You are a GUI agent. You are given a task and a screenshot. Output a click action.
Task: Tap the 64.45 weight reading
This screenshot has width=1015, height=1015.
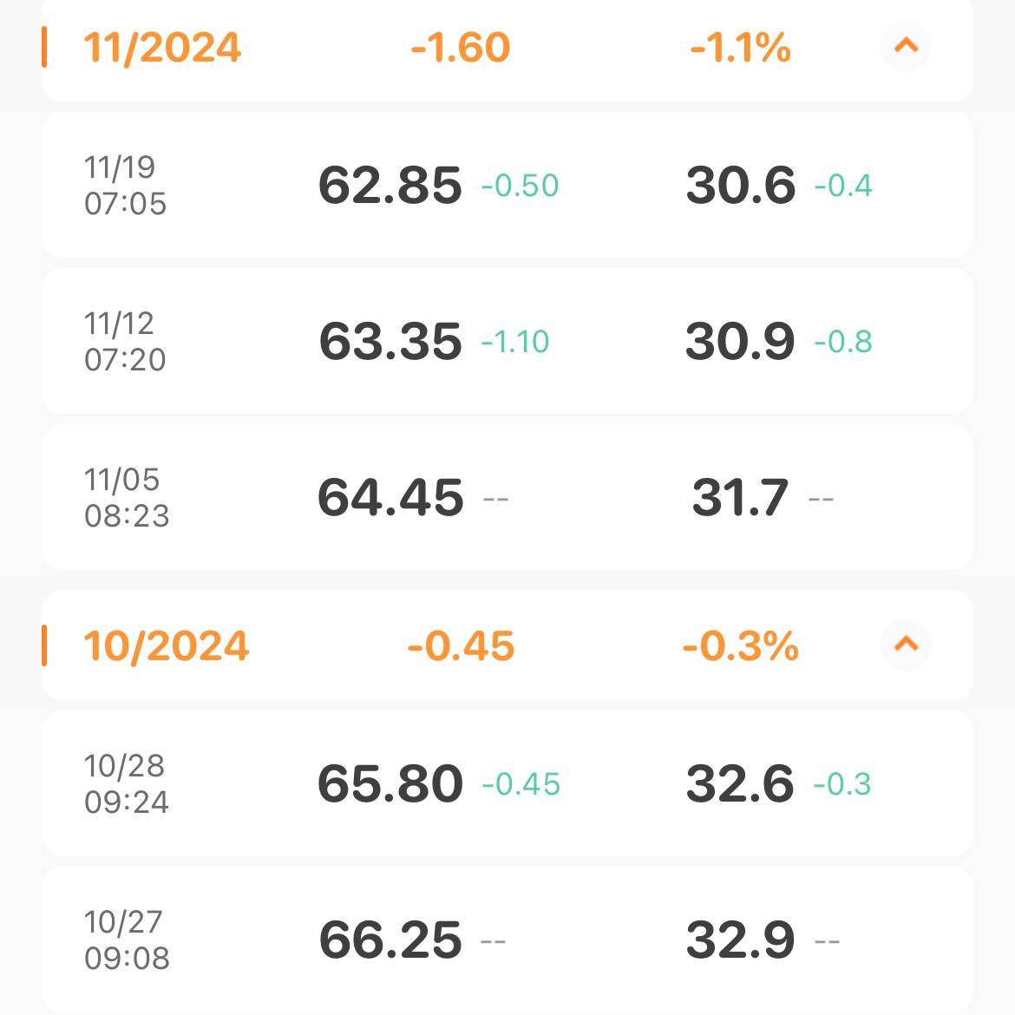pyautogui.click(x=390, y=497)
